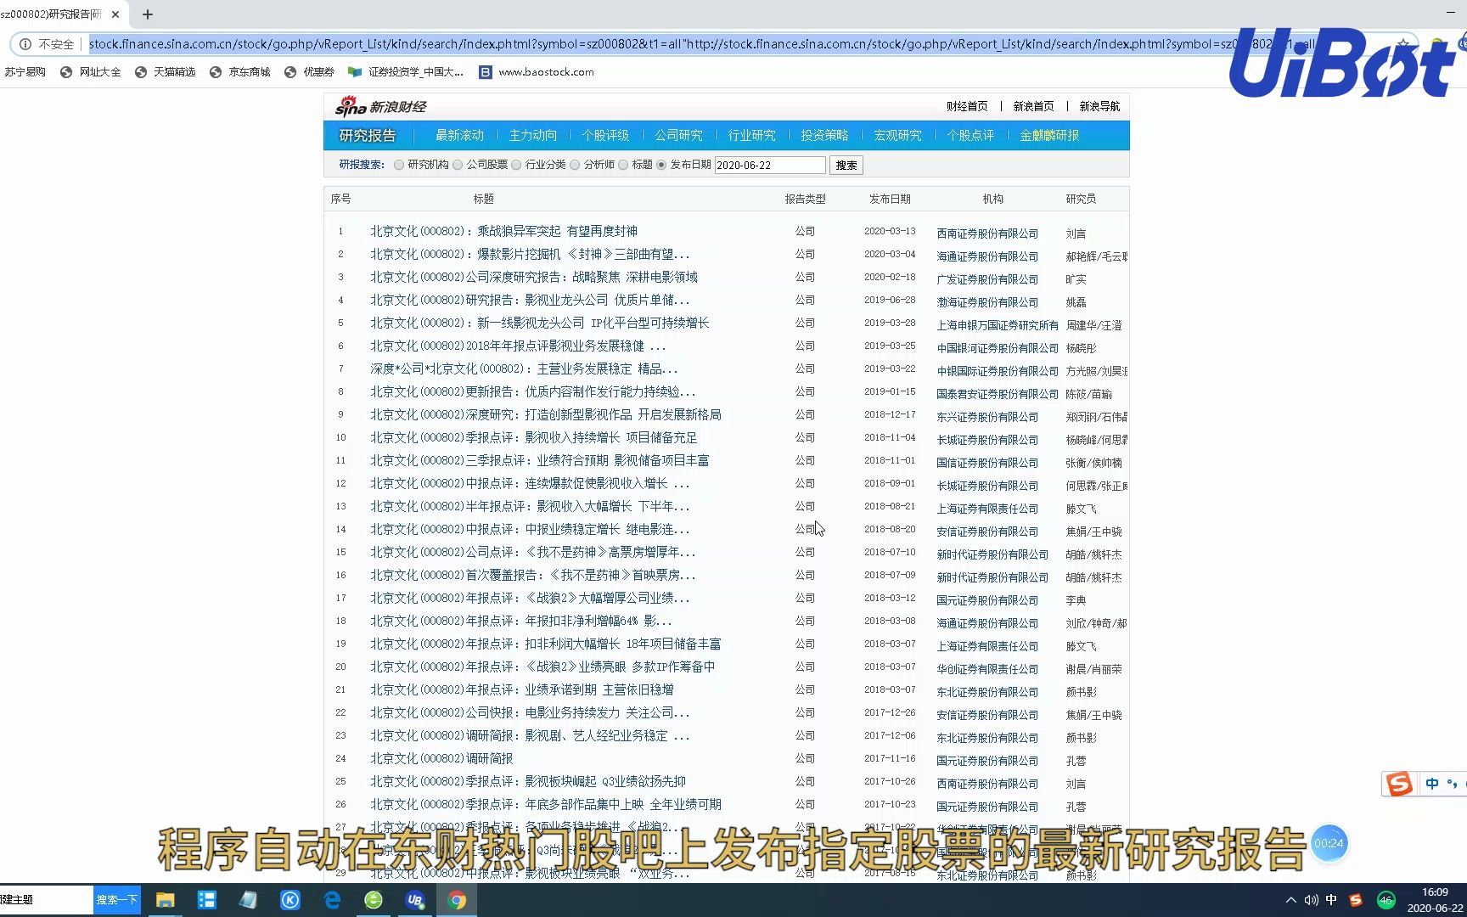Open Microsoft Edge from the taskbar

point(332,900)
